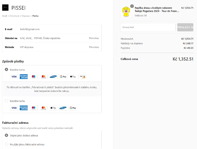197x149 pixels.
Task: Click the product title Replika dresu
Action: click(157, 10)
